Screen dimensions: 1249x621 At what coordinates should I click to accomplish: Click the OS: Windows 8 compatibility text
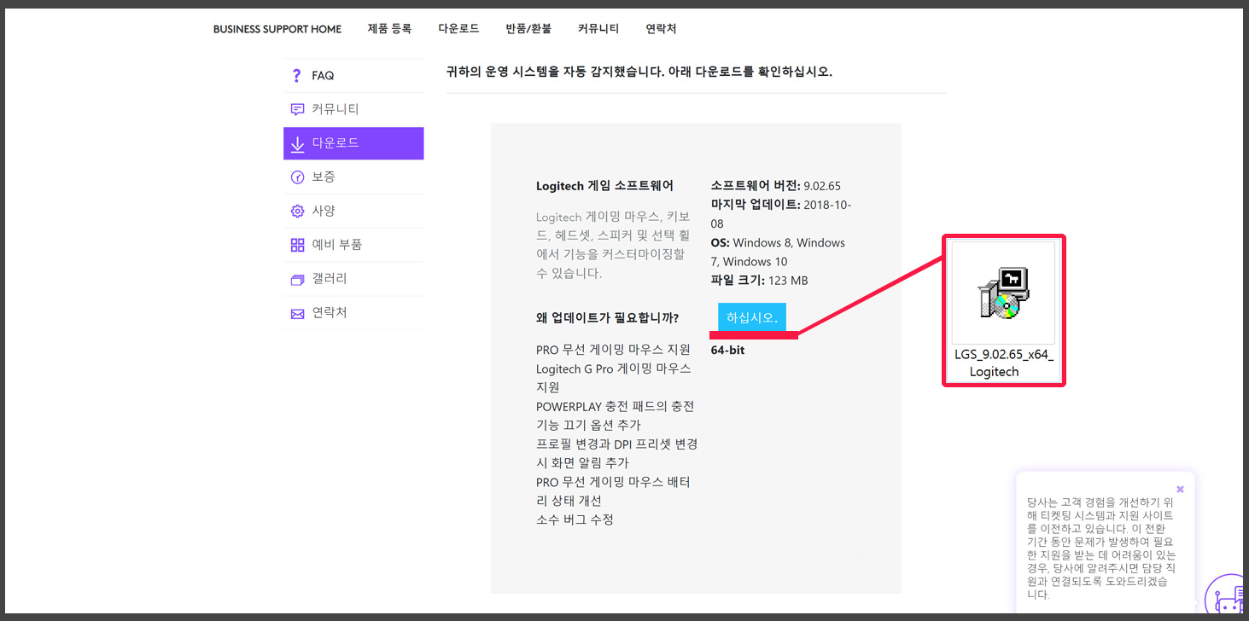click(778, 252)
